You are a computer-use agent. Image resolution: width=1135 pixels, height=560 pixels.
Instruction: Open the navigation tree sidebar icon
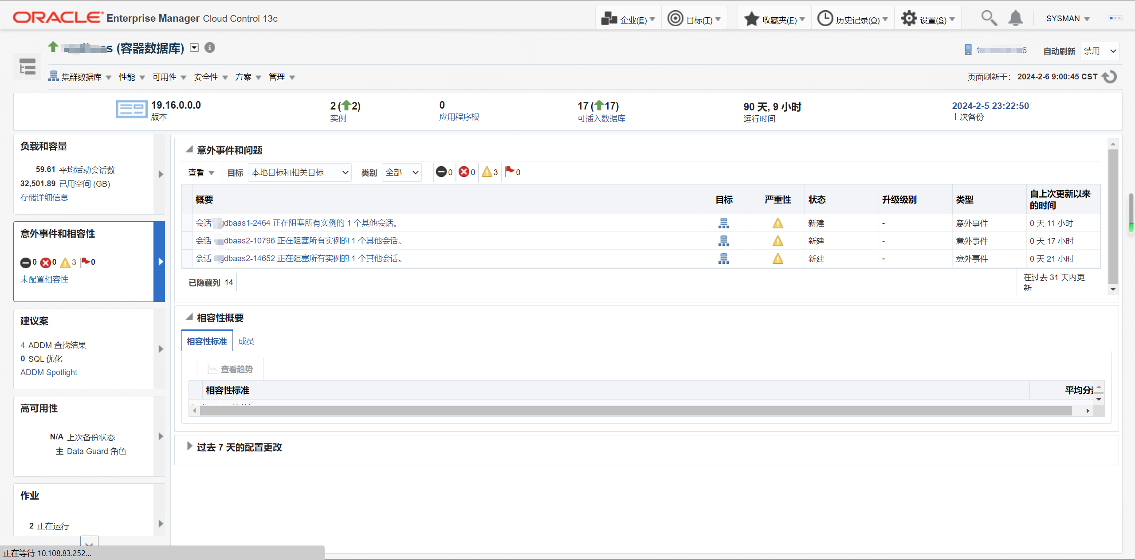coord(27,67)
